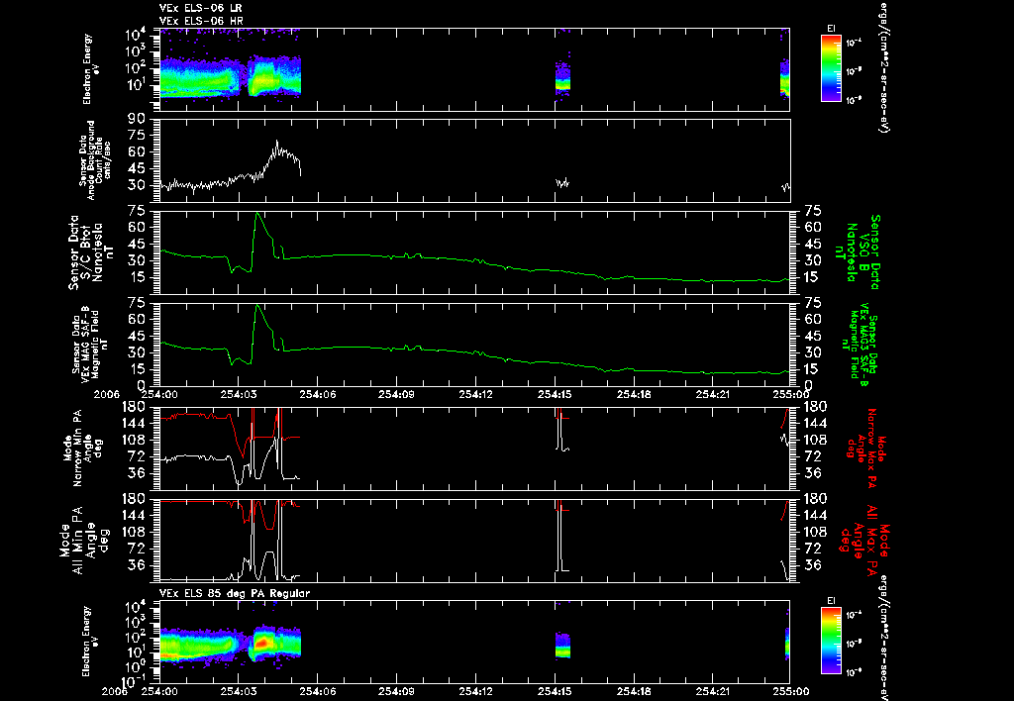Click the red hot spot in 85 deg PA spectrogram
This screenshot has width=1014, height=701.
(261, 643)
